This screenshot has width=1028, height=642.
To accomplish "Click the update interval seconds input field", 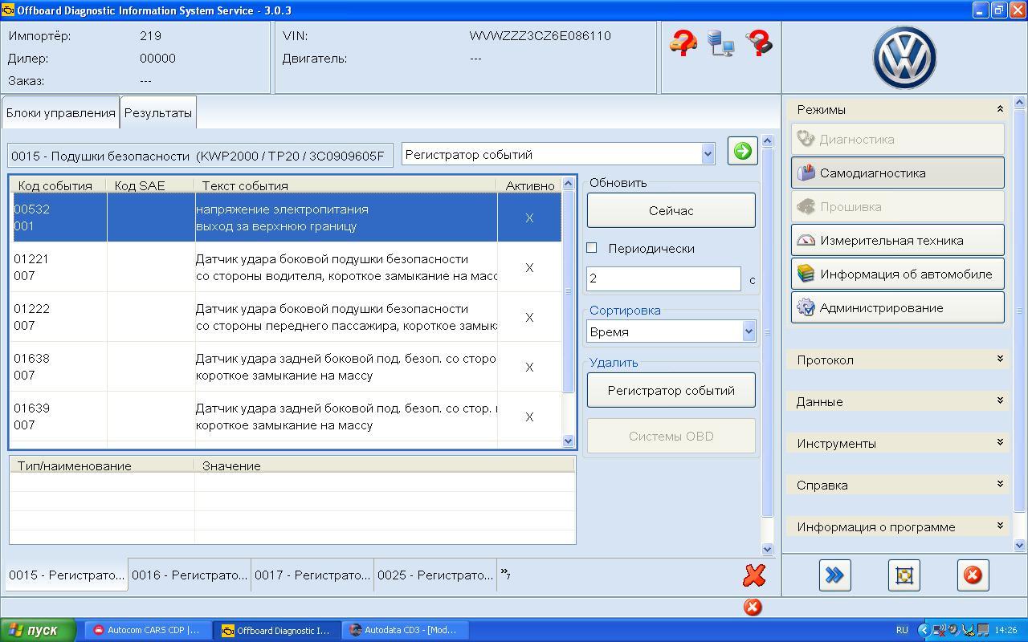I will pyautogui.click(x=663, y=278).
